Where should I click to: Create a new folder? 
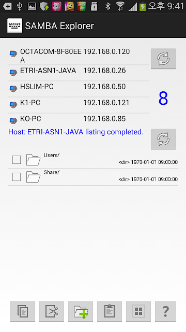click(x=81, y=311)
